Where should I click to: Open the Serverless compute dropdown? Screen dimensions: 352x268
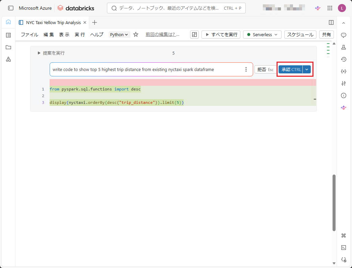point(262,35)
